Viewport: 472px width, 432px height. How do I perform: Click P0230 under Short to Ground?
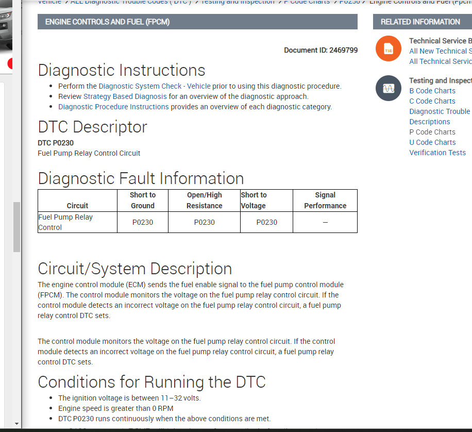coord(143,222)
